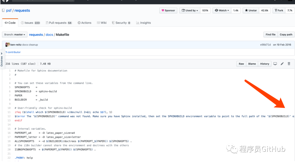Screen dimensions: 295x162
Task: Open the ken-reitz author profile link
Action: tap(16, 45)
